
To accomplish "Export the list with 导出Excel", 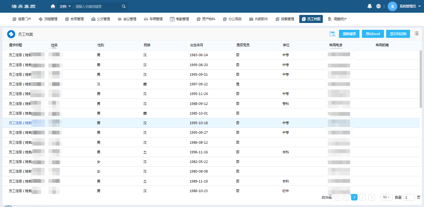I will coord(373,34).
